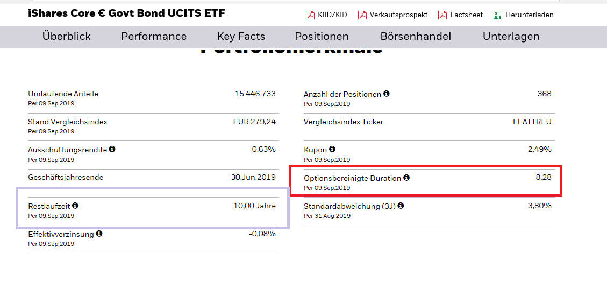Click info icon next to Standardabweichung (3J)
607x289 pixels.
[x=401, y=206]
